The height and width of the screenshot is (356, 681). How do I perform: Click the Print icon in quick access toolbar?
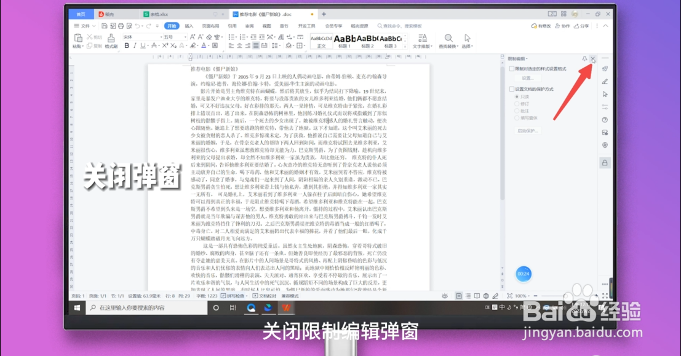tap(121, 26)
